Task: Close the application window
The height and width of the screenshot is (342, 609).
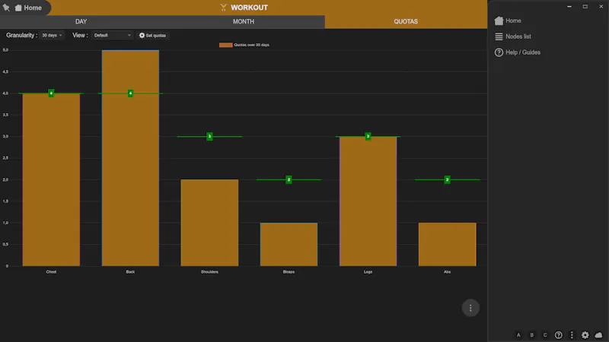Action: click(x=601, y=7)
